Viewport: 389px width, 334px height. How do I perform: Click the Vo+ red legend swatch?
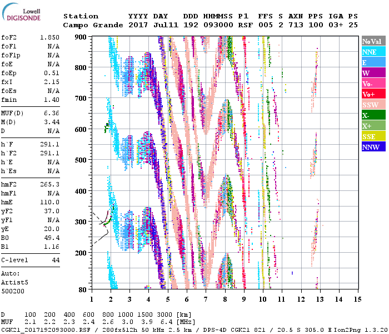pos(373,94)
